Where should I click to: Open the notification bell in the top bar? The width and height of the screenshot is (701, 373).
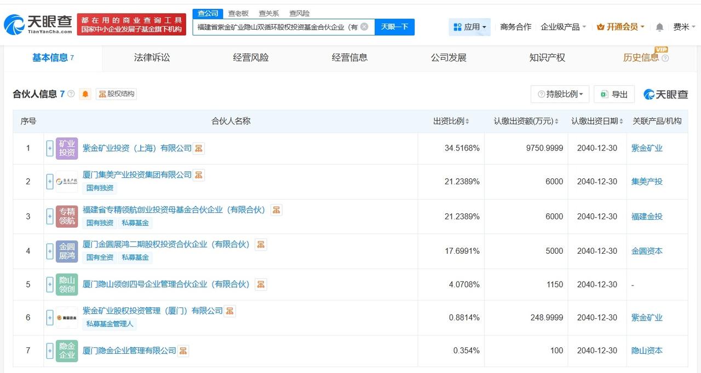click(659, 27)
